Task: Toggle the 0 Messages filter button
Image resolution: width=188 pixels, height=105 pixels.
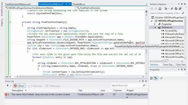Action: point(53,86)
